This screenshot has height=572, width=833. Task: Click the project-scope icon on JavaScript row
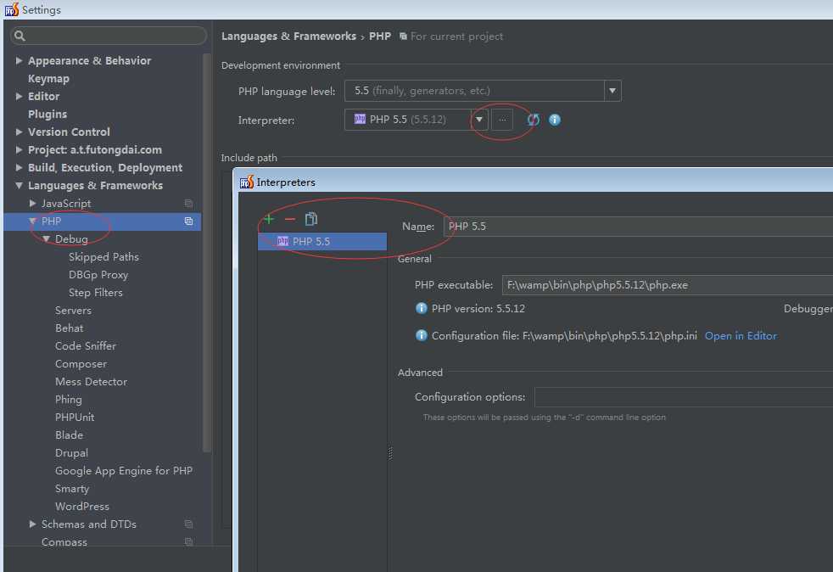pos(188,203)
